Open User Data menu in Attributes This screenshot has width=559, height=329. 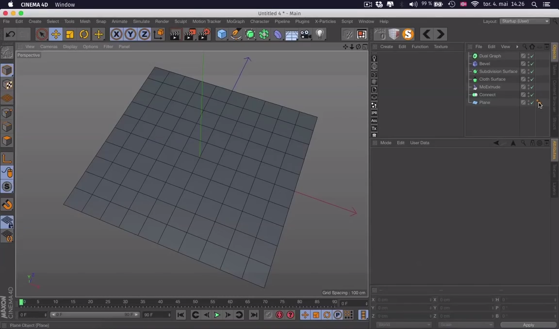(420, 143)
